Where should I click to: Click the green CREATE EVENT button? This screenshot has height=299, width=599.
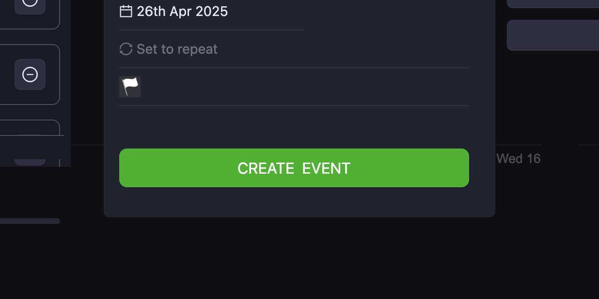click(x=294, y=168)
